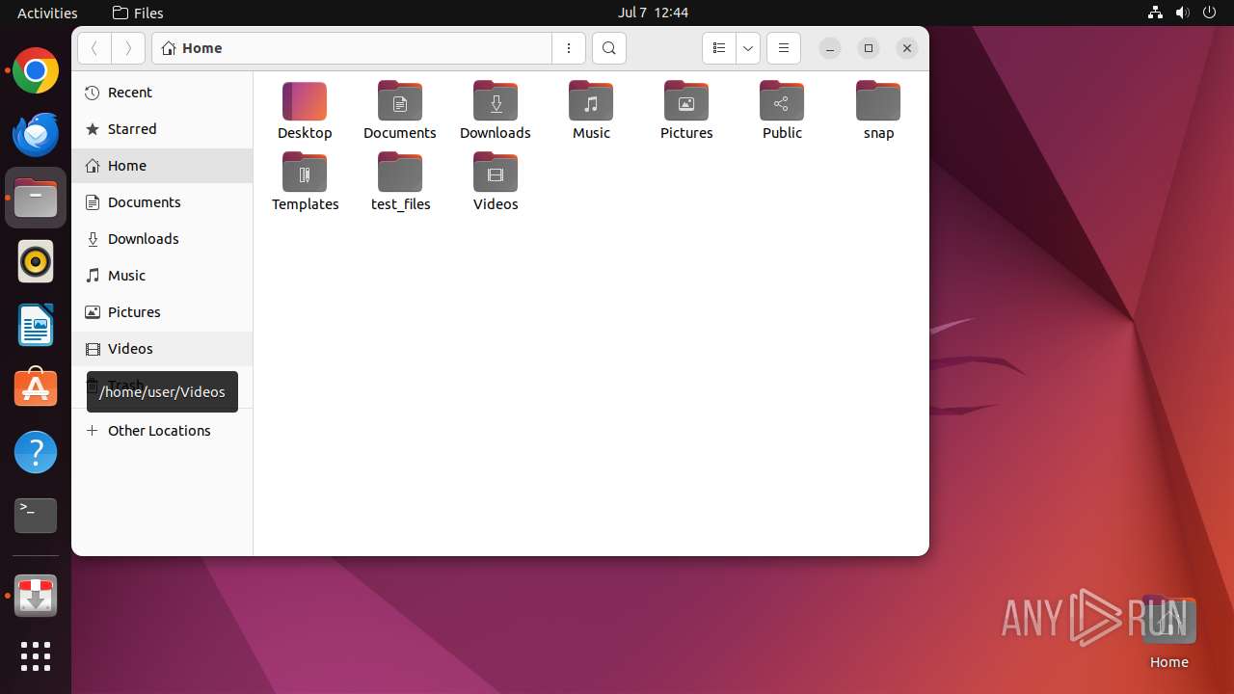This screenshot has height=694, width=1234.
Task: Select Pictures in the sidebar
Action: pos(162,312)
